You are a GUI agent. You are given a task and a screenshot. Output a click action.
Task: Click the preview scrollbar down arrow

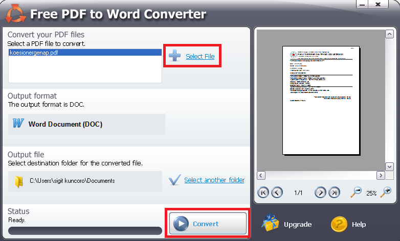[389, 166]
